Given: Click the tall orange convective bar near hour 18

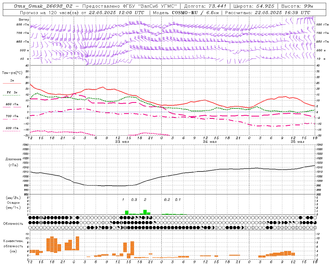Looking at the screenshot, I should 52,244.
